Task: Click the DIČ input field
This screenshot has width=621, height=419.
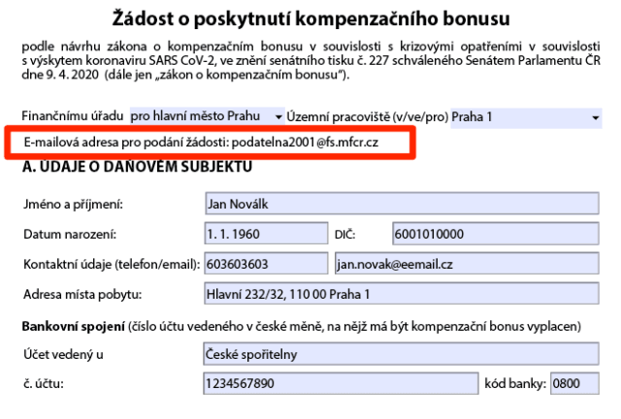Action: coord(496,233)
